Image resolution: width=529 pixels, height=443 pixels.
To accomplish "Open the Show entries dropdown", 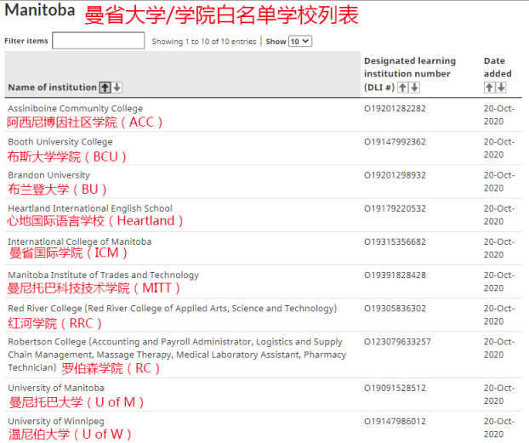I will 300,41.
